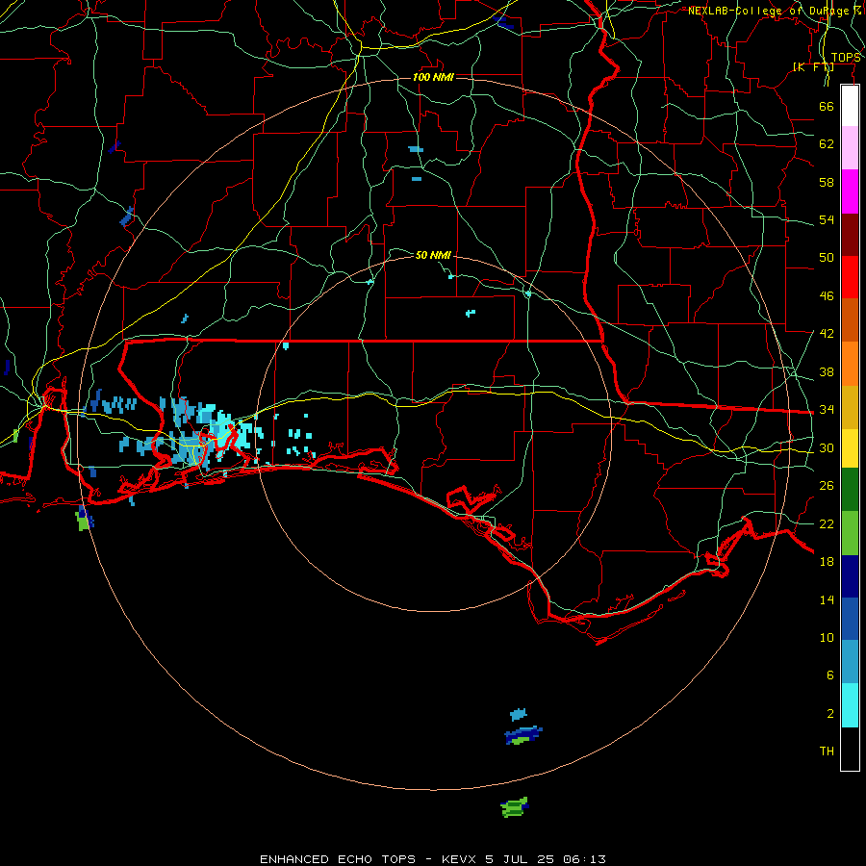Click the "ENHANCED ECHO TOPS" product title
Screen dimensions: 866x866
pos(338,859)
